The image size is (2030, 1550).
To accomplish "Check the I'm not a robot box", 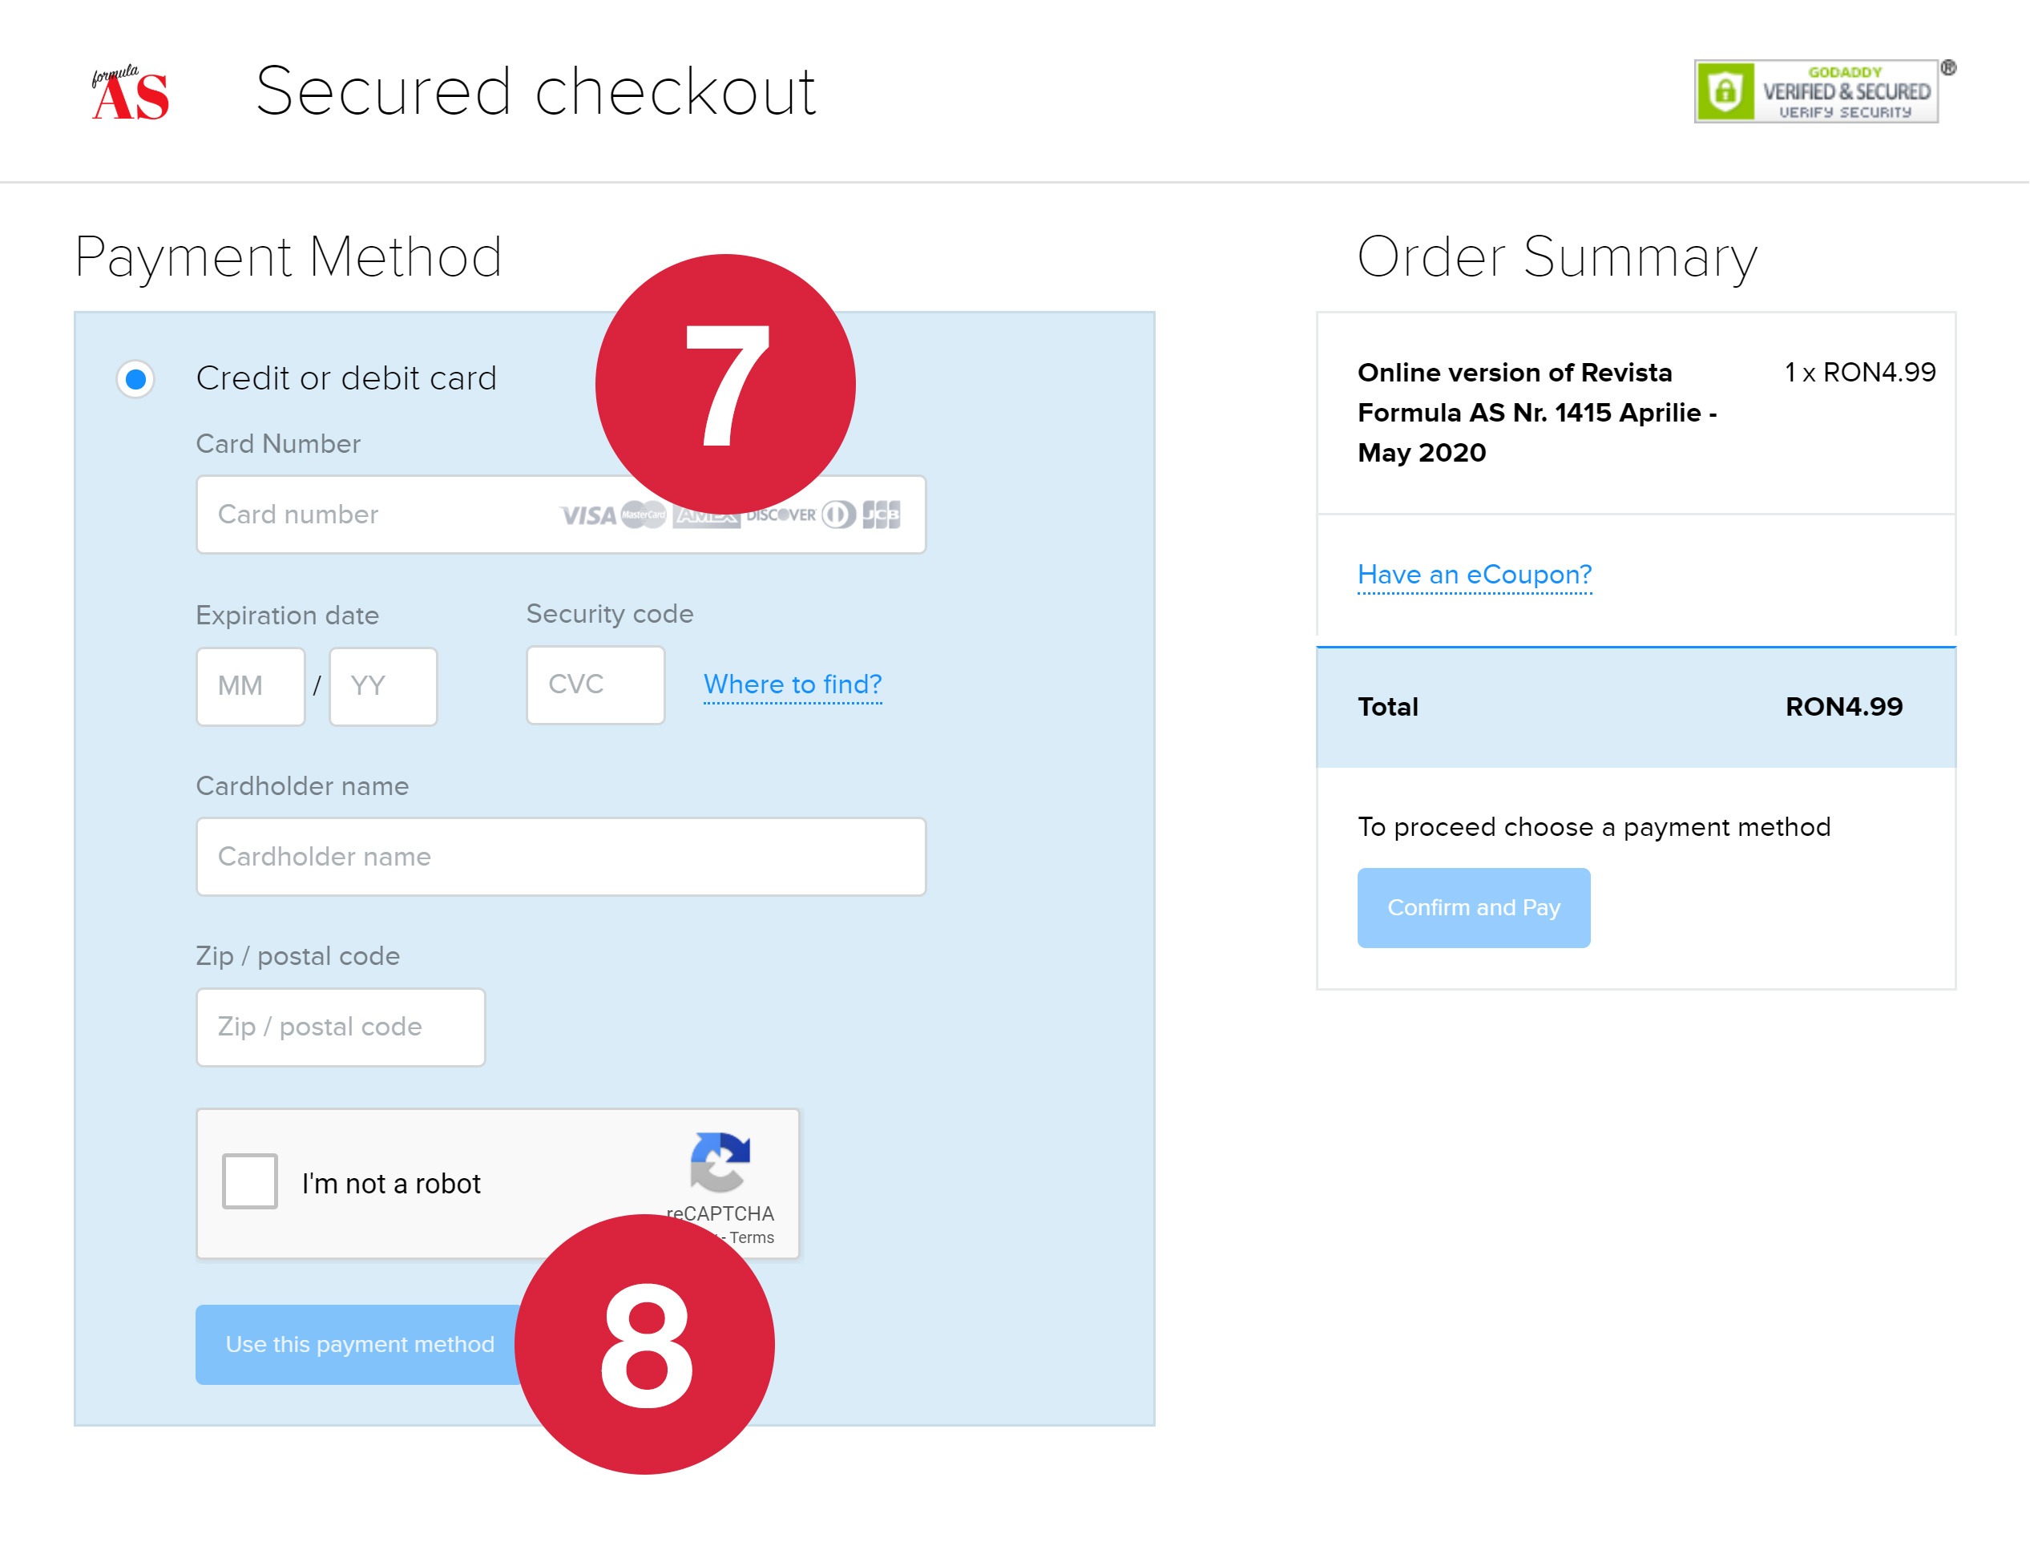I will point(249,1181).
